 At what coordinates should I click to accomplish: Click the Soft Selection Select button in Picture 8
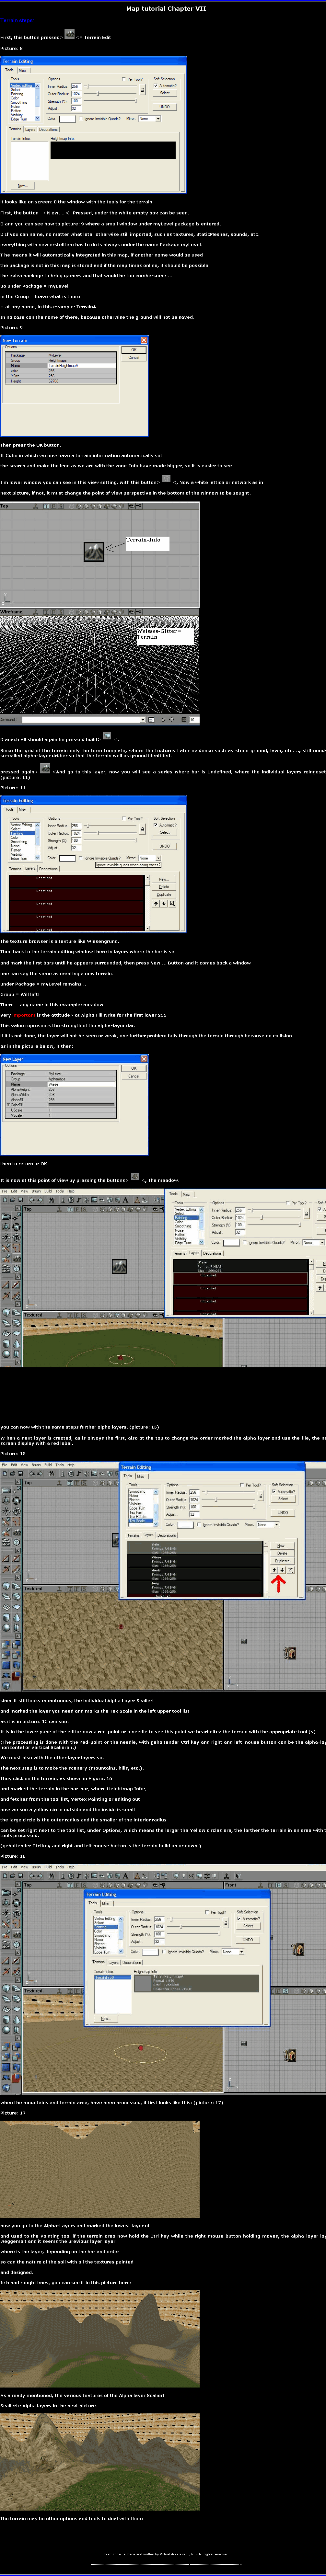pos(165,93)
